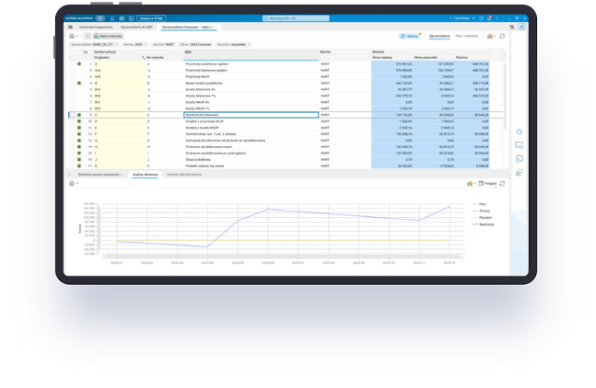This screenshot has height=388, width=596.
Task: Refresh the lower chart panel
Action: click(502, 183)
